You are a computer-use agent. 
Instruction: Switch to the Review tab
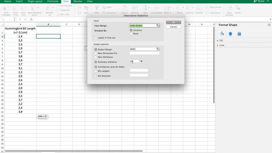[x=77, y=1]
